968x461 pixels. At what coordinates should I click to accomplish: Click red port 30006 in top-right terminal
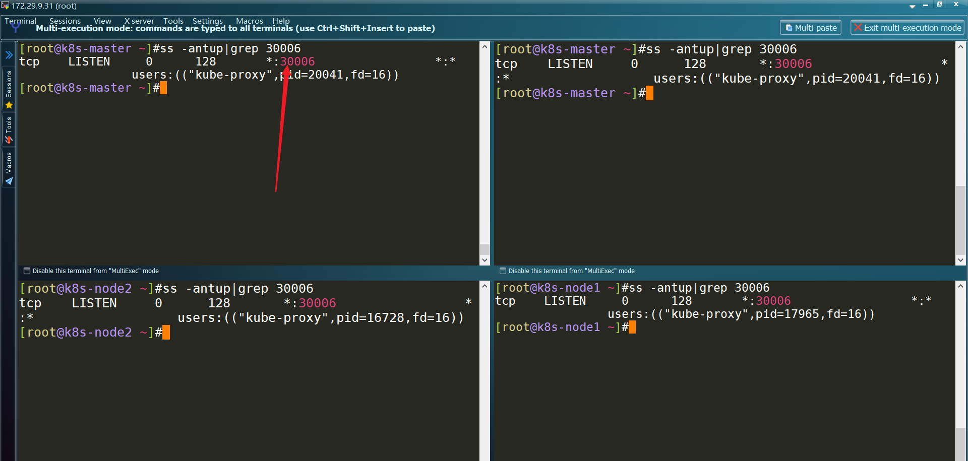(x=793, y=64)
